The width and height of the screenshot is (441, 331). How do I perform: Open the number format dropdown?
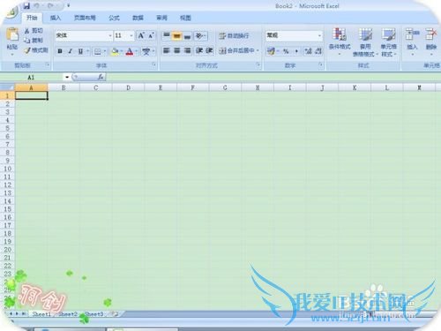319,35
